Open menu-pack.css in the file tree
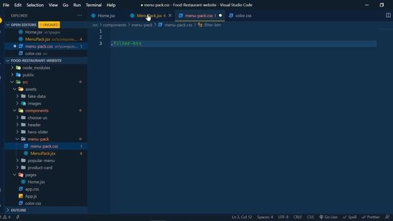This screenshot has width=393, height=221. click(46, 146)
